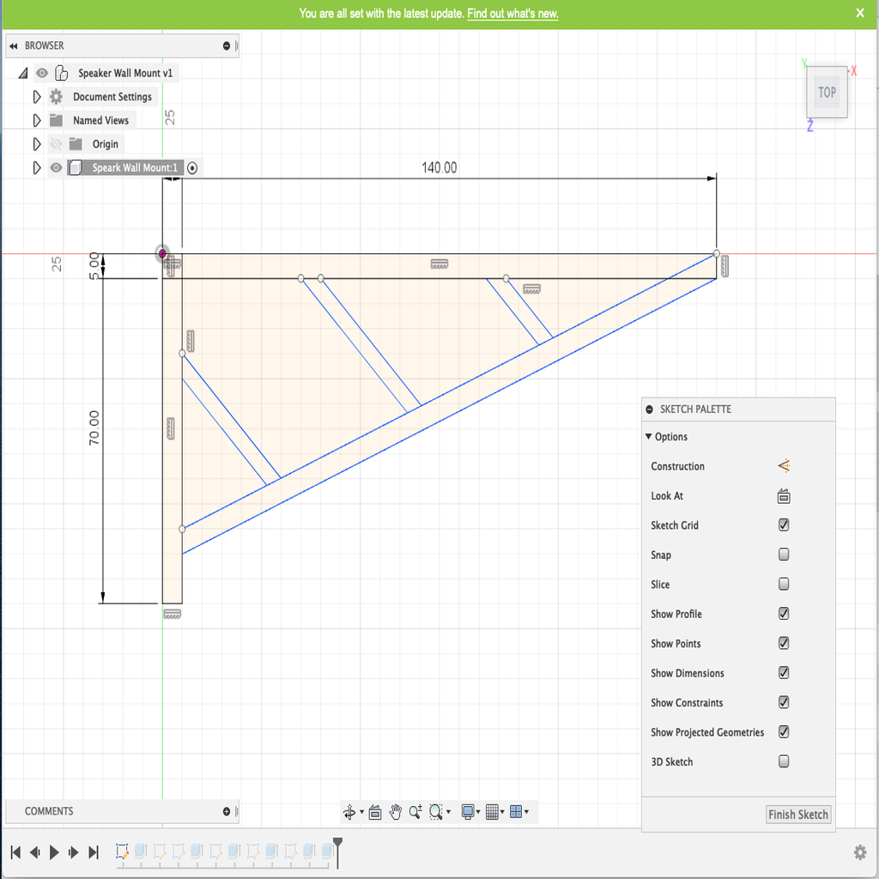Toggle visibility of Origin folder
879x879 pixels.
click(x=56, y=144)
